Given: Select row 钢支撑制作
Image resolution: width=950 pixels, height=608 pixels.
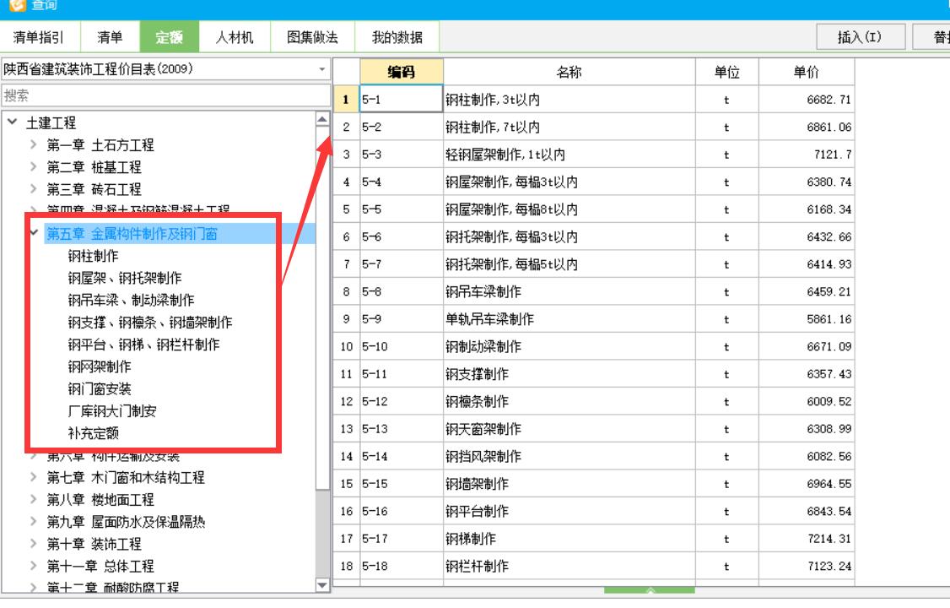Looking at the screenshot, I should [x=594, y=374].
